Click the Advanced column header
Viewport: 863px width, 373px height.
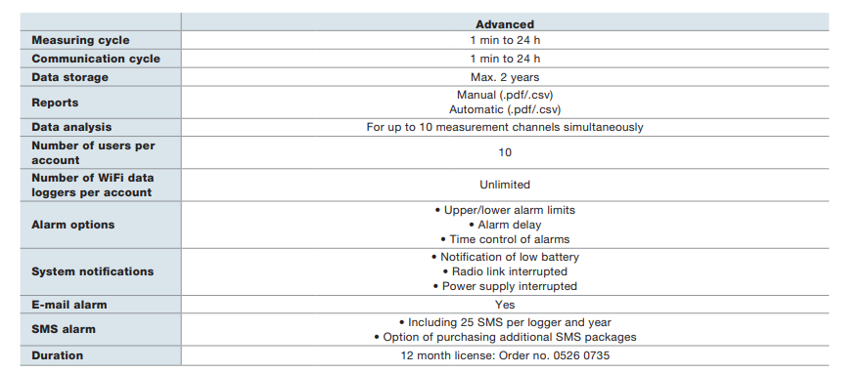coord(505,24)
